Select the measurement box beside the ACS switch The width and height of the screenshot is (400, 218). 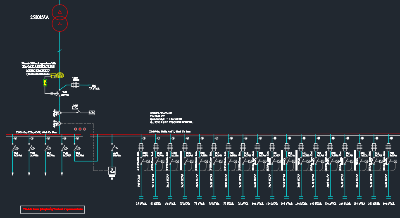[x=92, y=113]
